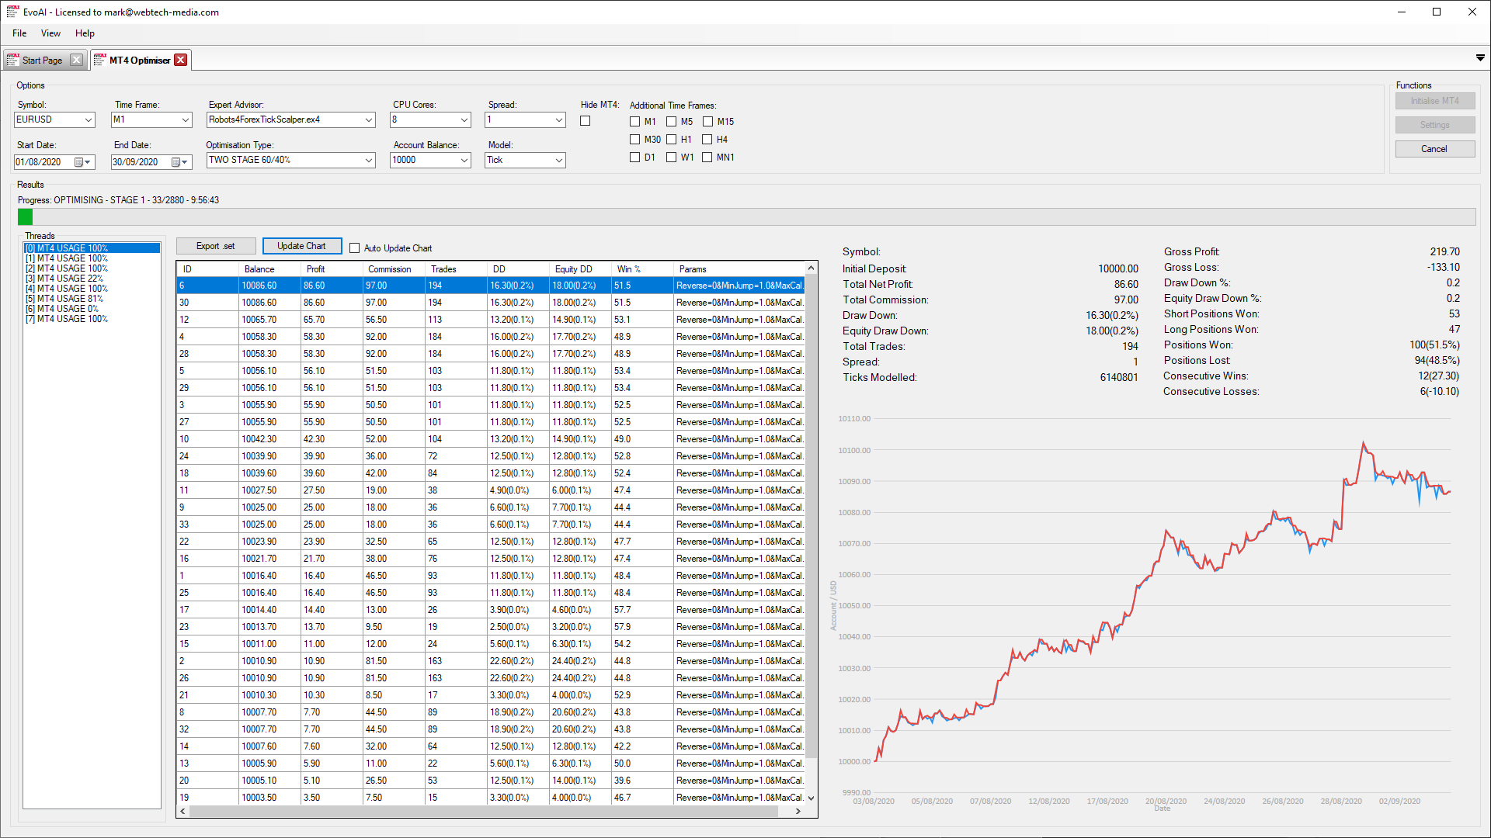Image resolution: width=1491 pixels, height=838 pixels.
Task: Click Export .set button
Action: tap(214, 245)
